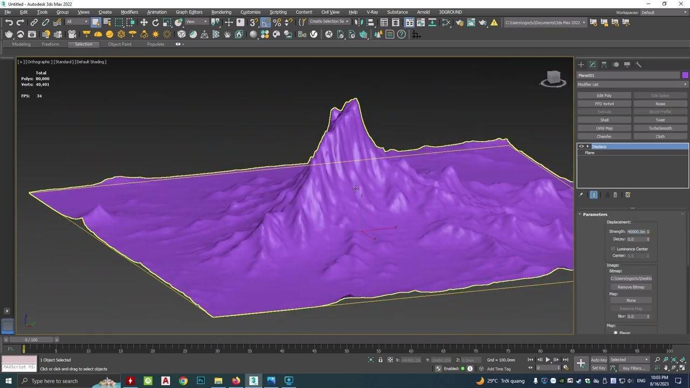This screenshot has width=690, height=388.
Task: Open Photoshop from the Windows taskbar
Action: tap(201, 381)
